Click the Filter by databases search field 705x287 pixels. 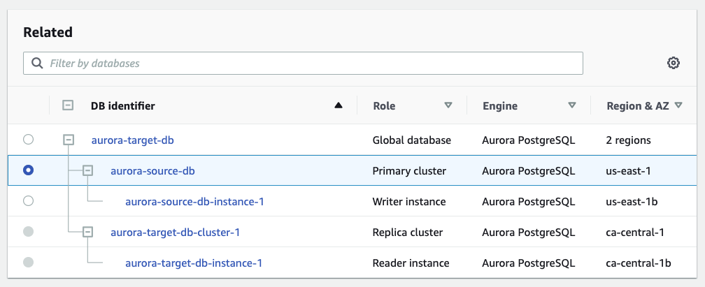[308, 64]
